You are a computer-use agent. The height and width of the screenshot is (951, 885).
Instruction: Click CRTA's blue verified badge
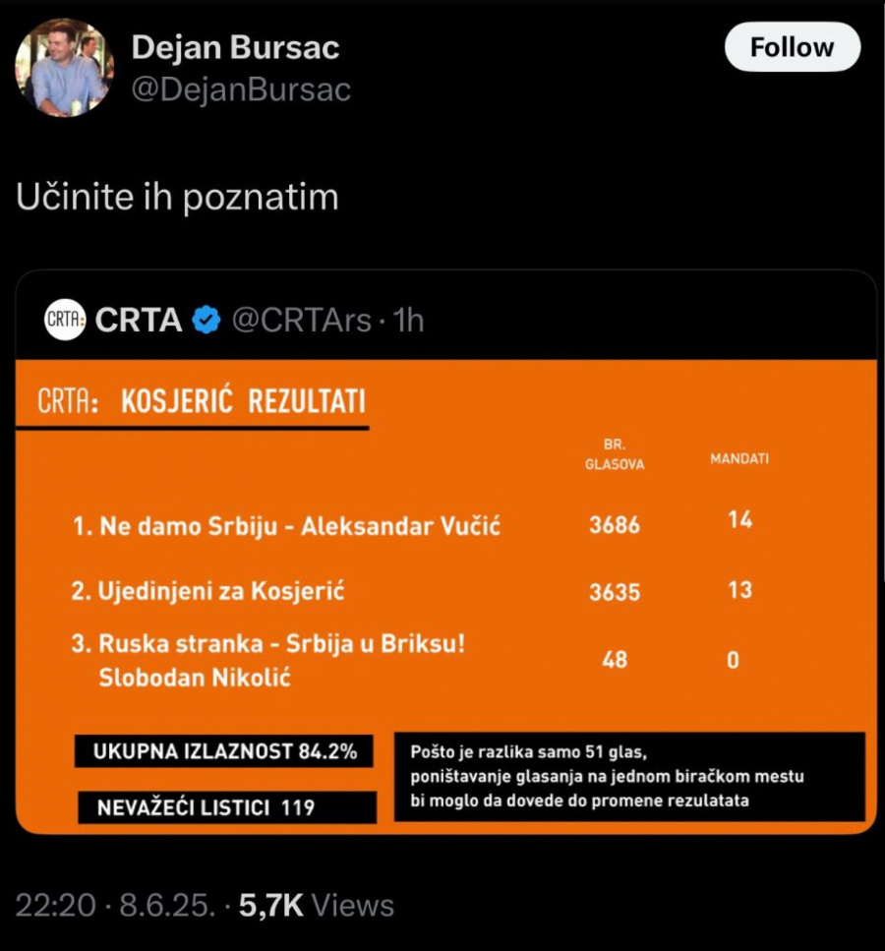(206, 320)
